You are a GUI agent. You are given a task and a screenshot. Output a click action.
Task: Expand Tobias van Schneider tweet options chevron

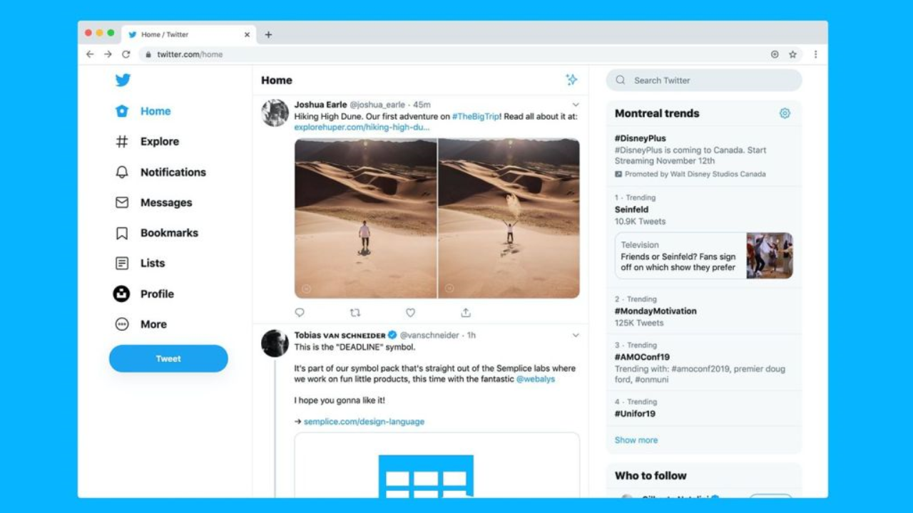click(x=576, y=335)
